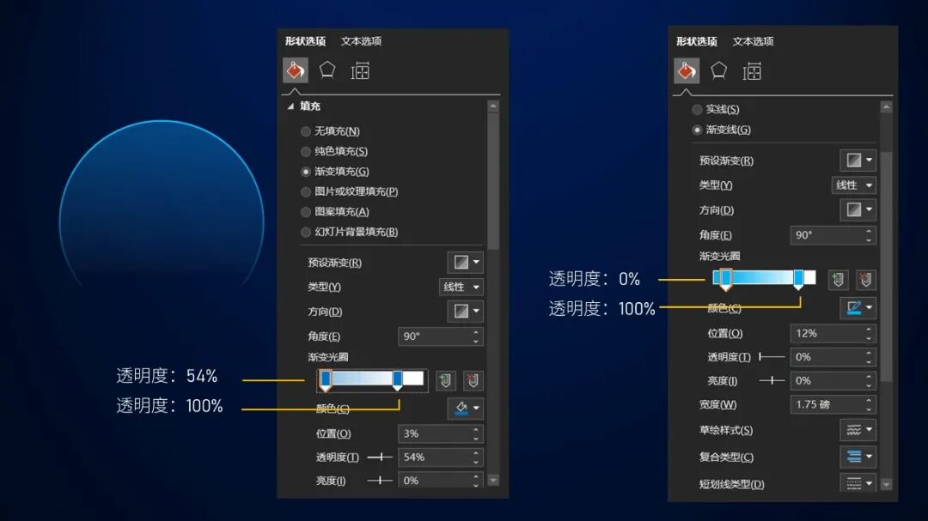Click right panel scrollbar down arrow
Viewport: 928px width, 521px height.
click(886, 484)
